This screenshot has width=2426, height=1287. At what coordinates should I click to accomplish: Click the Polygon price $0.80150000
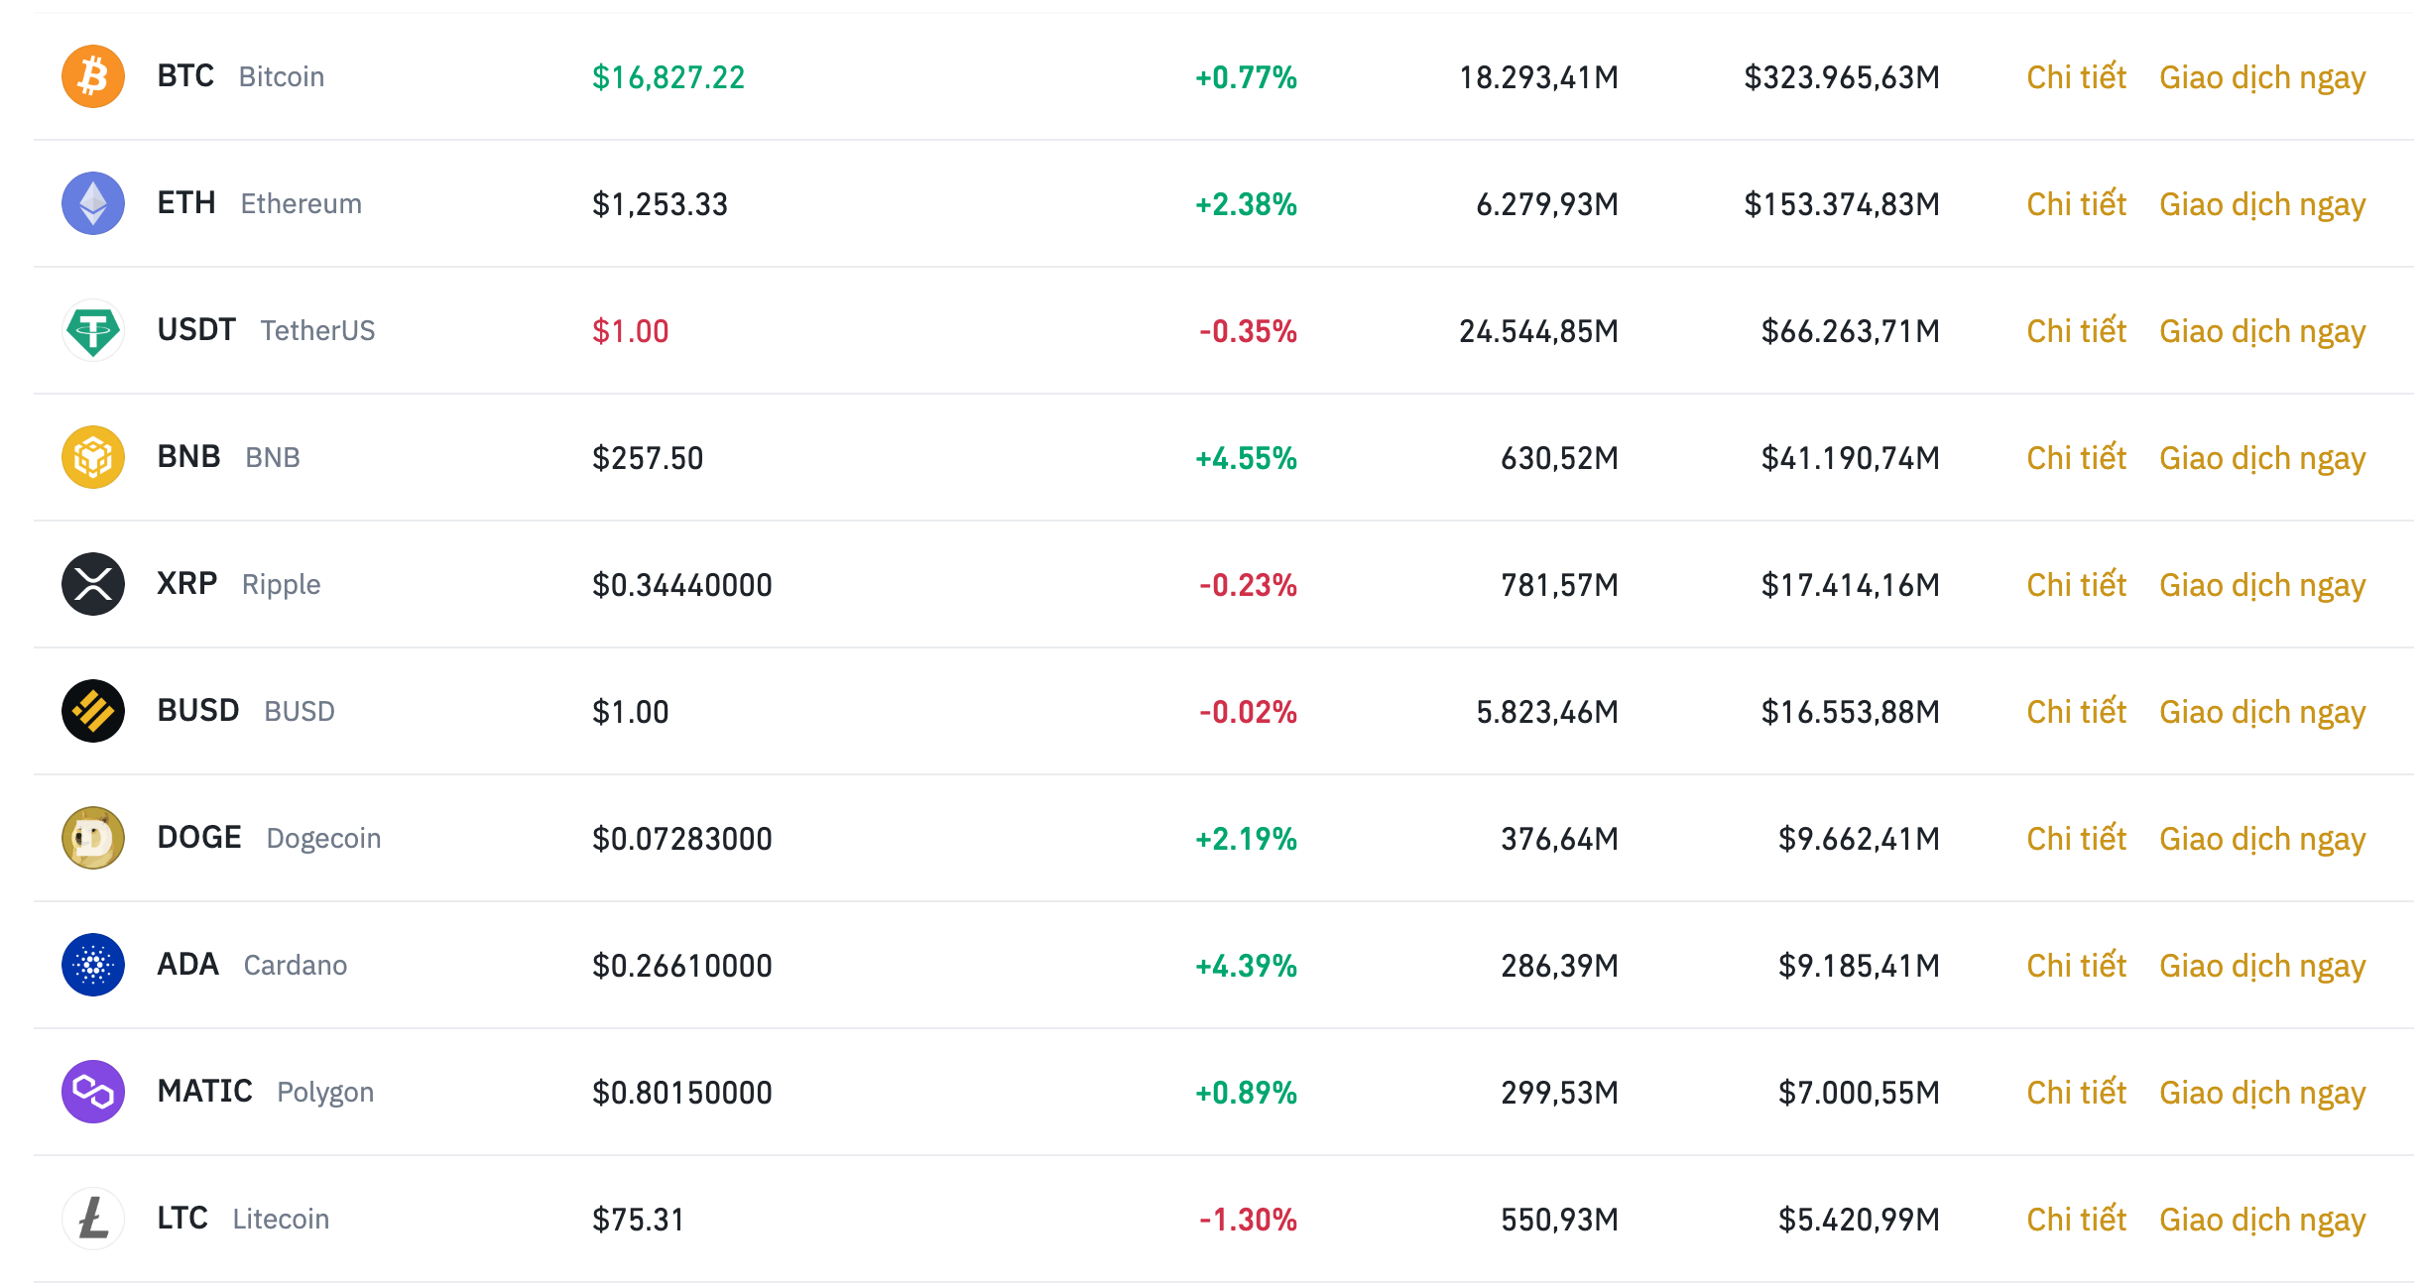tap(682, 1093)
